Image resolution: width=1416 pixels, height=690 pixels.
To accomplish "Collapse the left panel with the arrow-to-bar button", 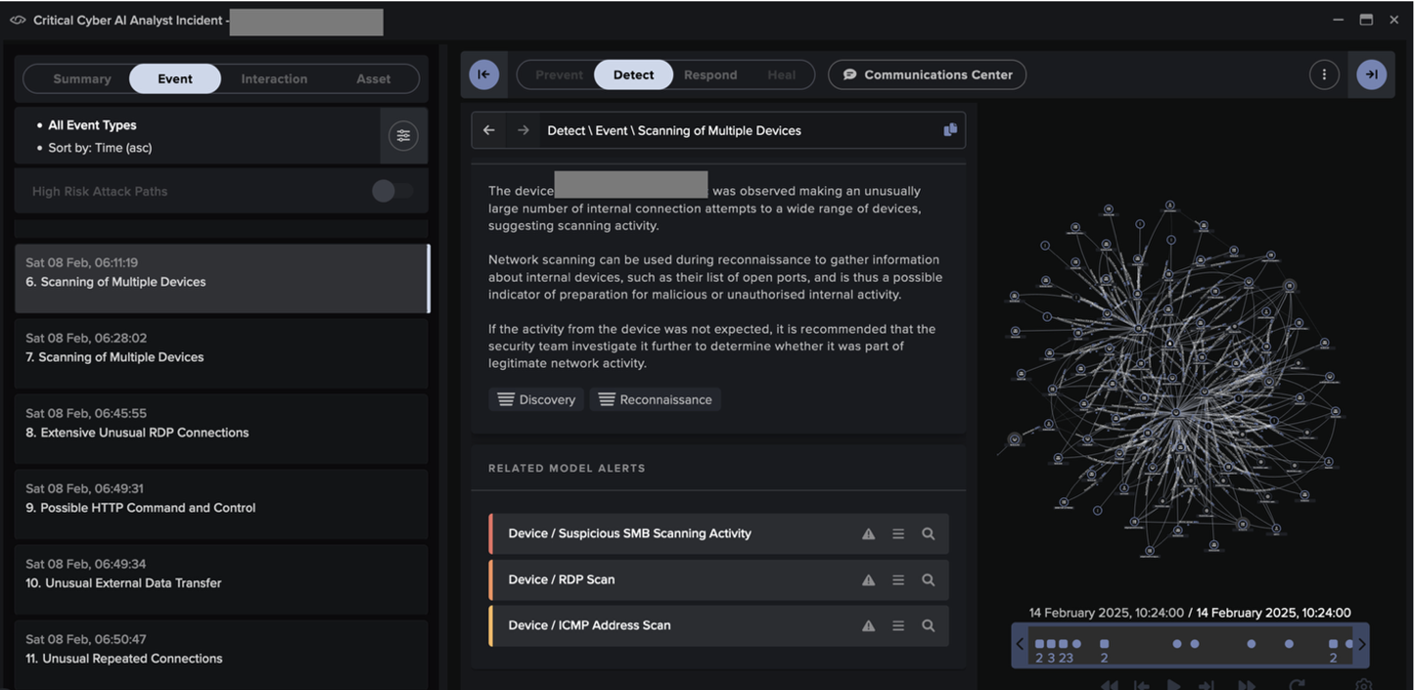I will click(x=484, y=75).
